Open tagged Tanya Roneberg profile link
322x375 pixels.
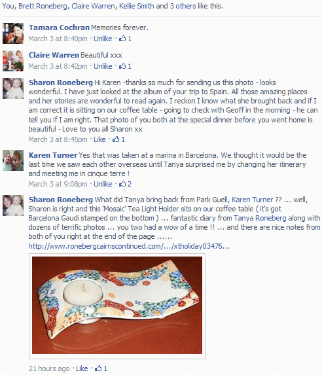pyautogui.click(x=260, y=218)
